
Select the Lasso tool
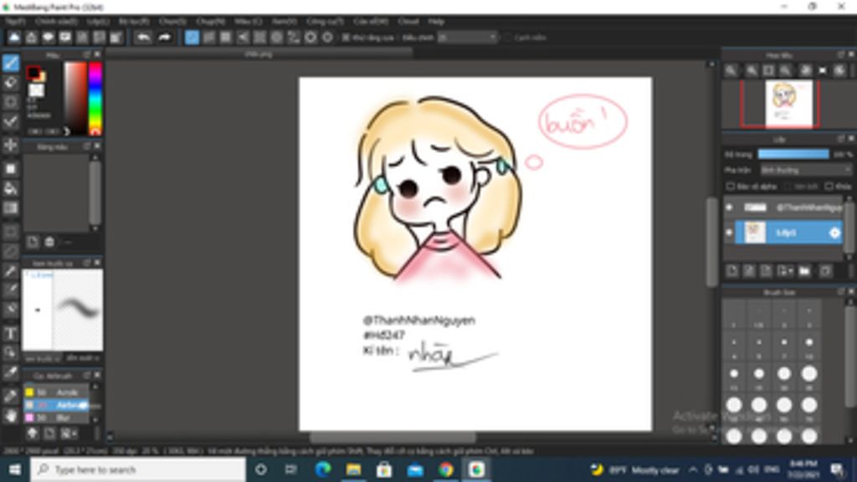point(10,251)
